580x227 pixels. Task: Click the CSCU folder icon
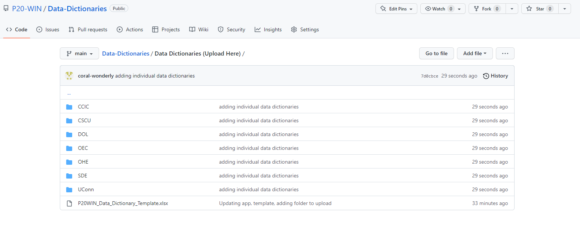69,121
